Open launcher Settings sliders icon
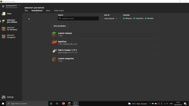189x106 pixels. (x=4, y=97)
